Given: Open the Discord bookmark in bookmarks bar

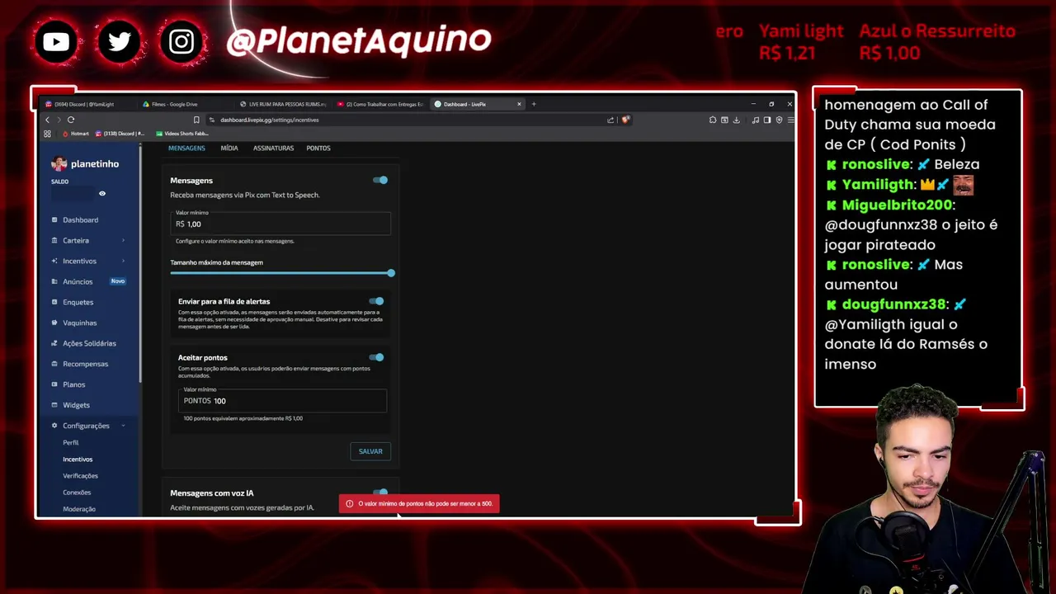Looking at the screenshot, I should [x=120, y=134].
